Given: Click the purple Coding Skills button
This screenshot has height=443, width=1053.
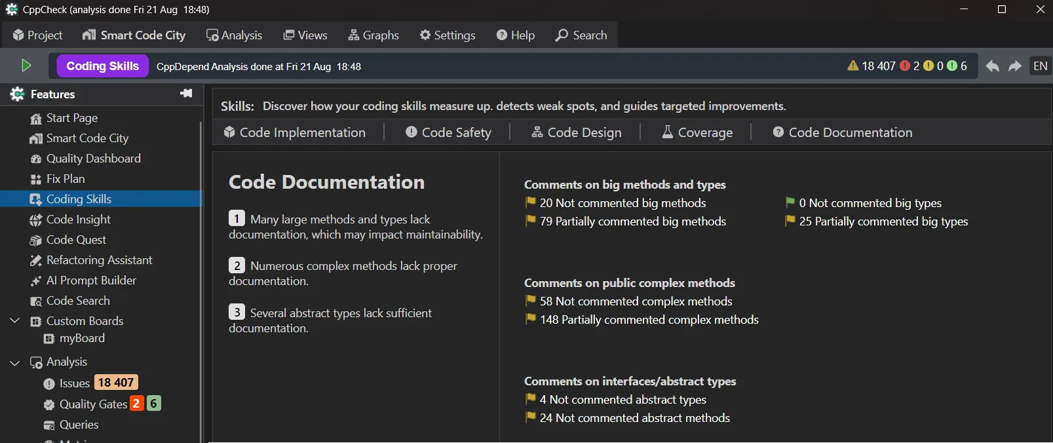Looking at the screenshot, I should tap(103, 66).
